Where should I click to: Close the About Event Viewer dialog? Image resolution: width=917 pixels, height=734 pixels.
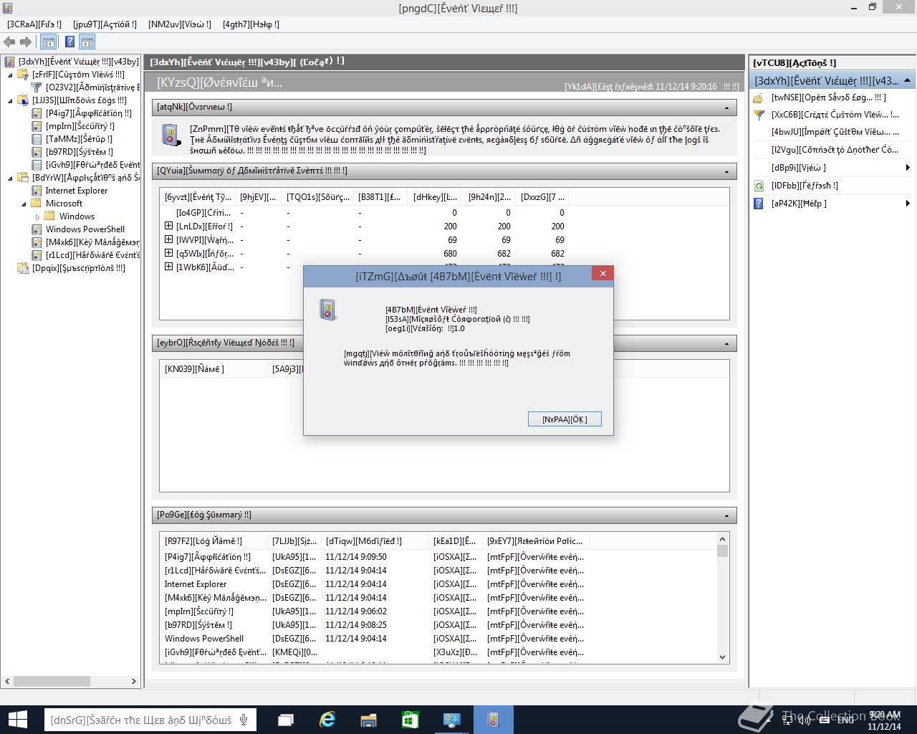pos(602,274)
